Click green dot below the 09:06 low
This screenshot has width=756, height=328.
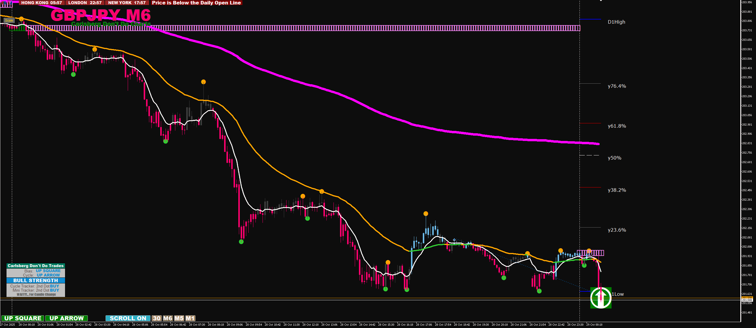coord(241,242)
